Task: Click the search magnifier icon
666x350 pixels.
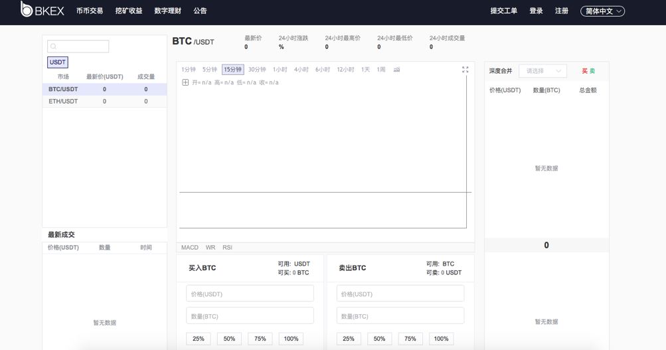Action: [x=54, y=46]
